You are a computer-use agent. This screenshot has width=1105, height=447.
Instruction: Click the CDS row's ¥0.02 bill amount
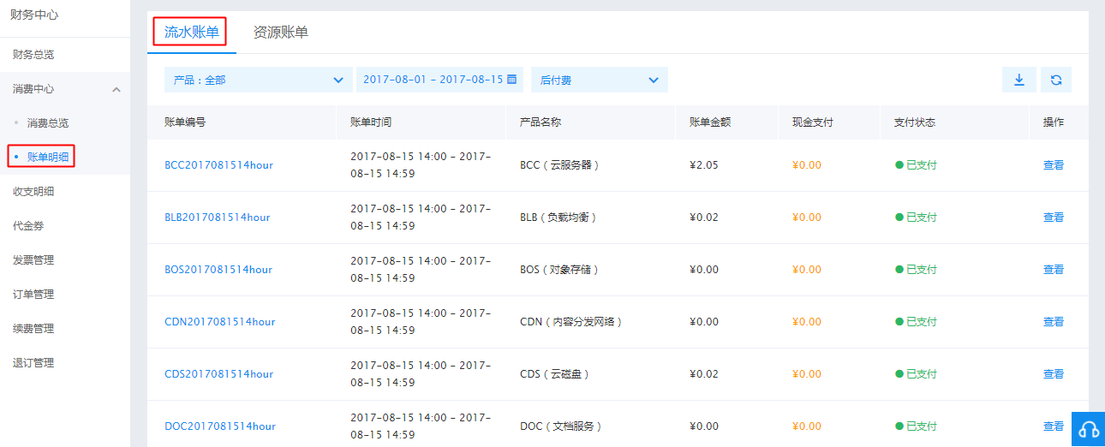pos(704,374)
